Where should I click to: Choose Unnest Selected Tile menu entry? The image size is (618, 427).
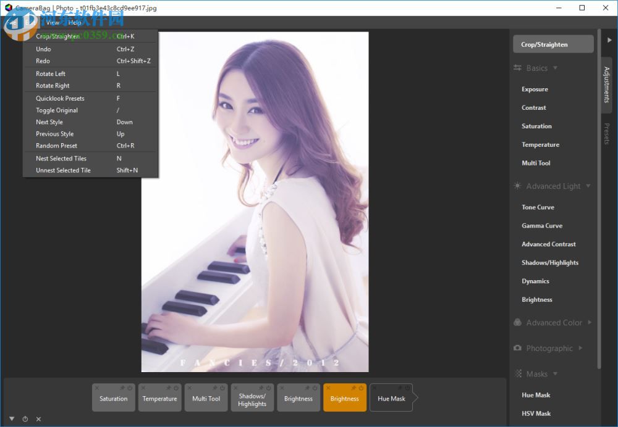[90, 170]
